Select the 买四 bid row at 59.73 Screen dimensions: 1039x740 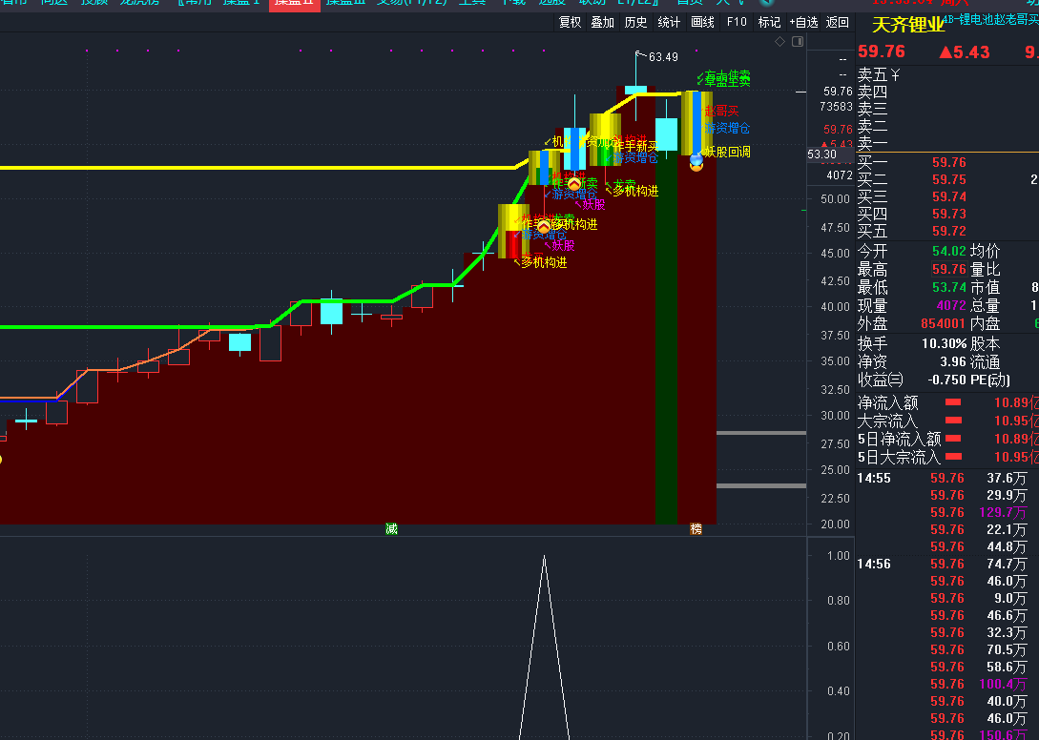(947, 214)
